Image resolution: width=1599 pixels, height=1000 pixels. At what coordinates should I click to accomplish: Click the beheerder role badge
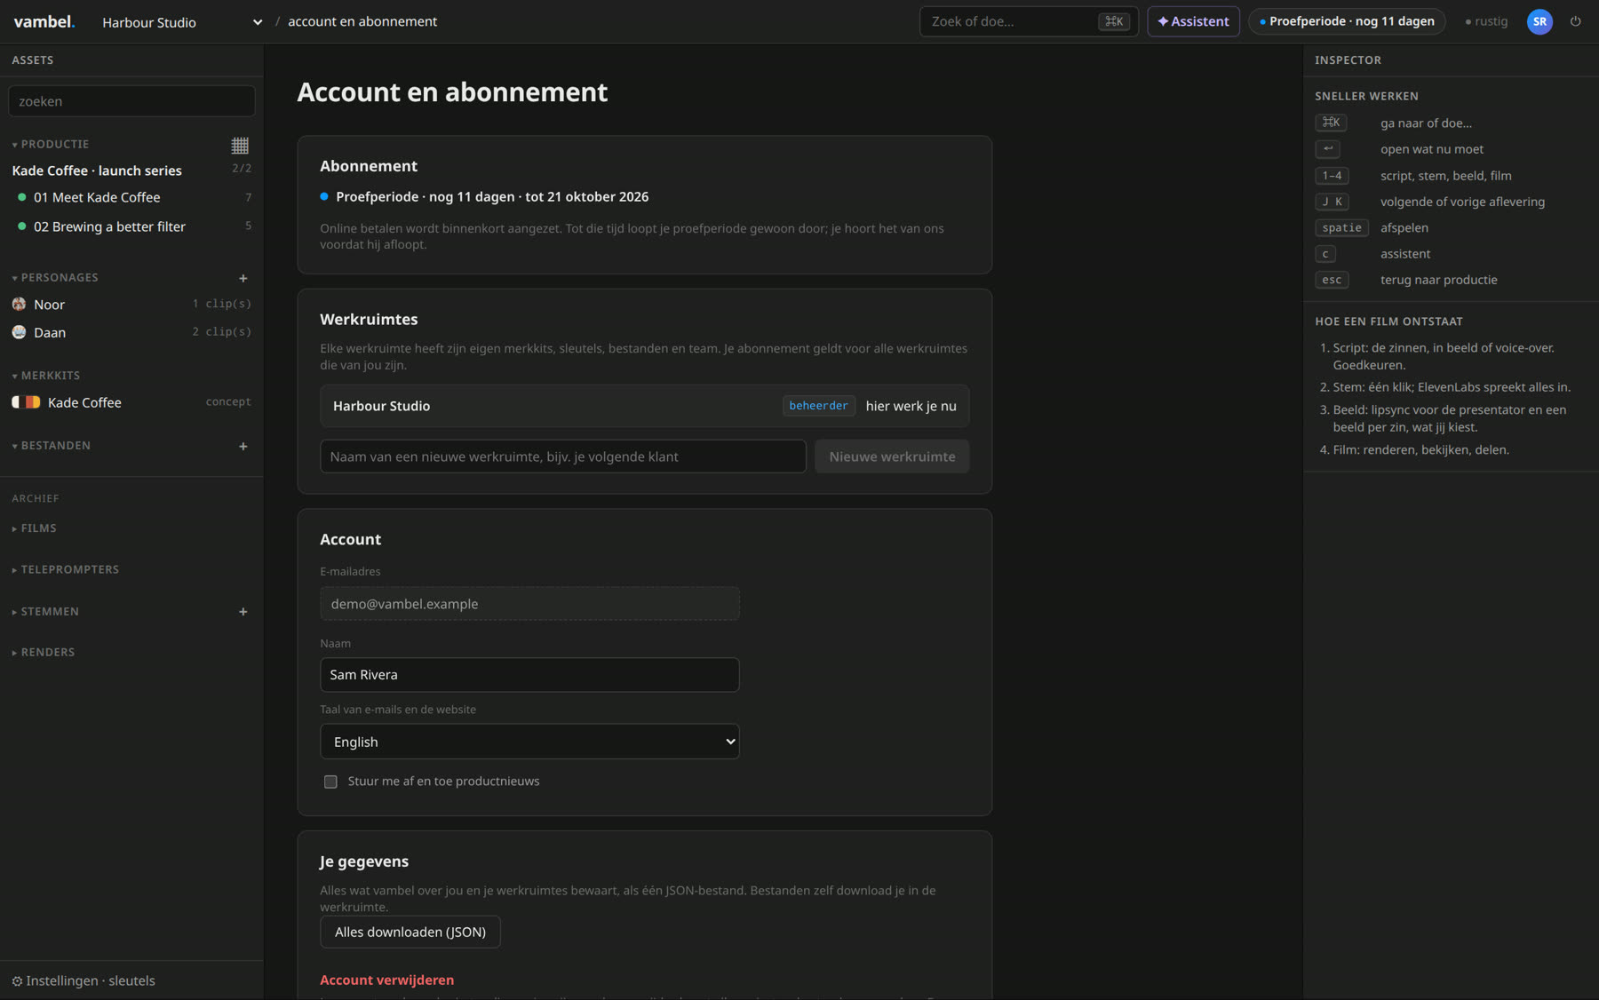click(818, 406)
